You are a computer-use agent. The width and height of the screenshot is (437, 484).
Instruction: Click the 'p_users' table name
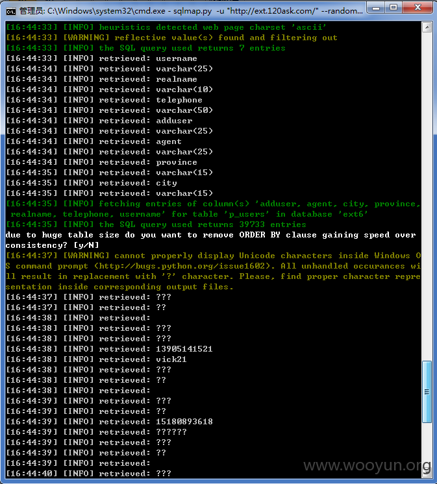click(247, 214)
